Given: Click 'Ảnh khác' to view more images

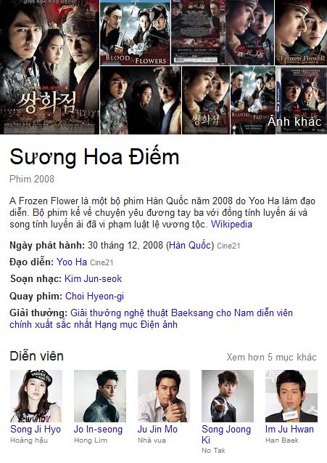Looking at the screenshot, I should tap(294, 121).
